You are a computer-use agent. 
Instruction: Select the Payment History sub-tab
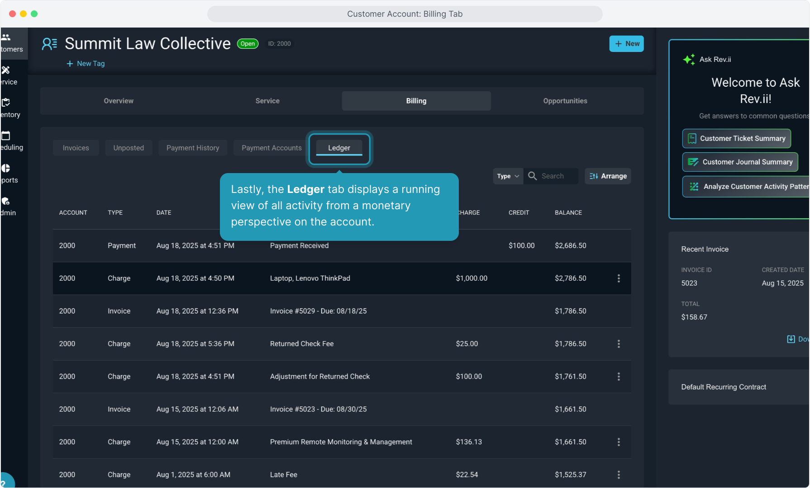coord(193,148)
